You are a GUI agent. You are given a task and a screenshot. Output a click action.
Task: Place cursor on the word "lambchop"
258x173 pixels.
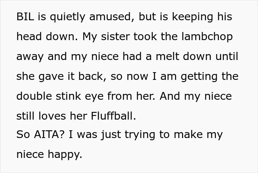[207, 37]
